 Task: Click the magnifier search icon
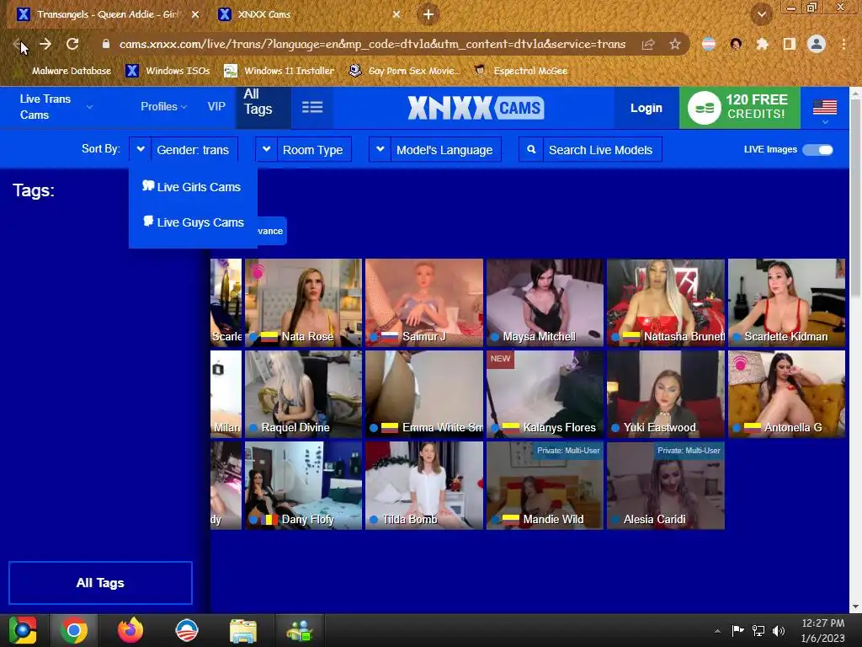click(x=531, y=149)
